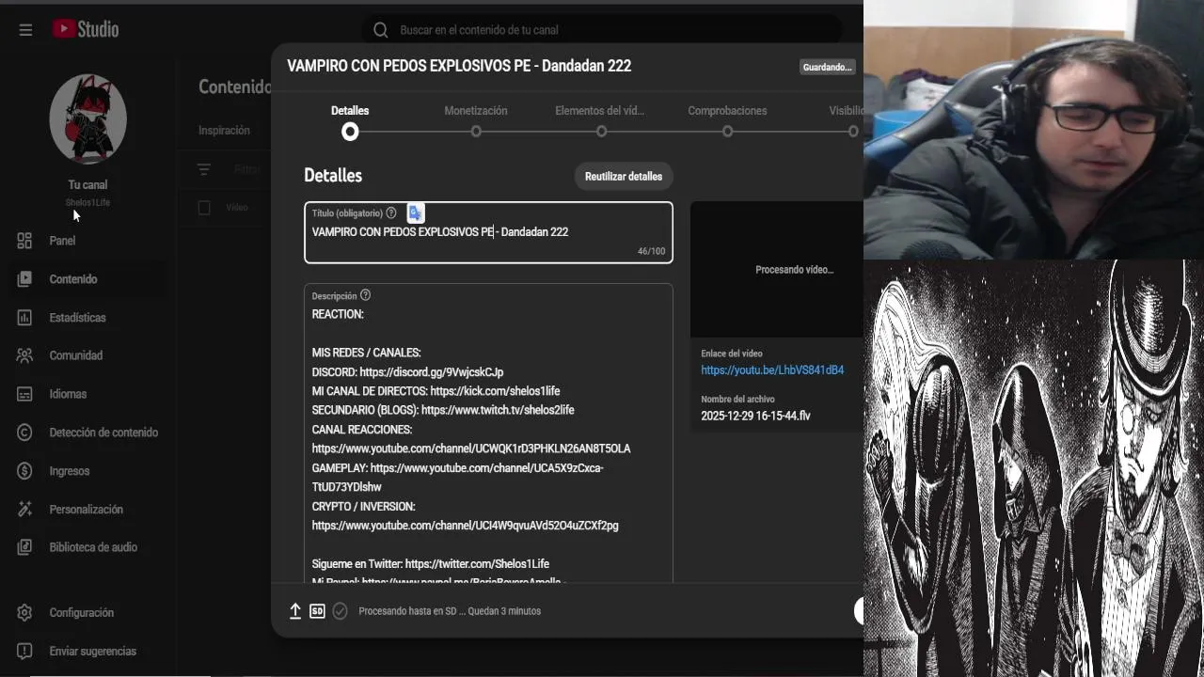This screenshot has width=1204, height=677.
Task: Click the Personalización magic wand icon
Action: pos(24,509)
